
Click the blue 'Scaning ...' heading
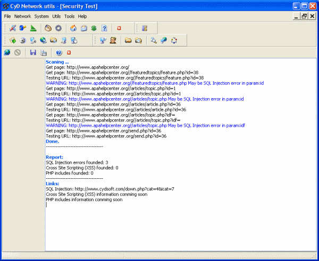tap(57, 62)
